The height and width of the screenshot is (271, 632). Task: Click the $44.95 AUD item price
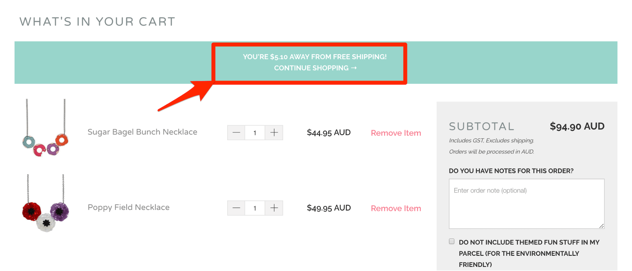[x=328, y=133]
